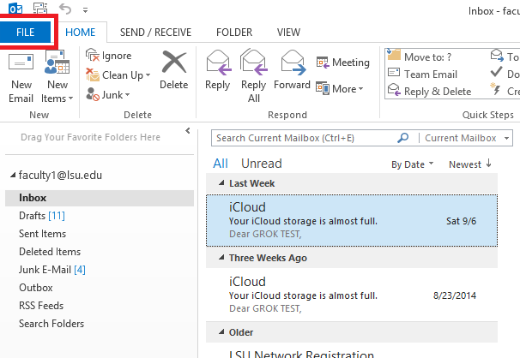Viewport: 520px width, 358px height.
Task: Reply to the selected email
Action: [218, 71]
